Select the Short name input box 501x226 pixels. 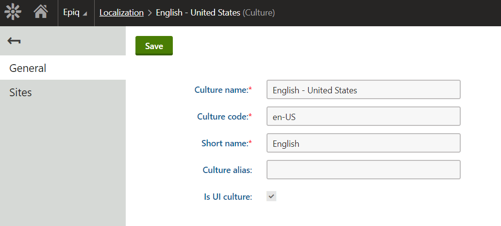point(363,143)
